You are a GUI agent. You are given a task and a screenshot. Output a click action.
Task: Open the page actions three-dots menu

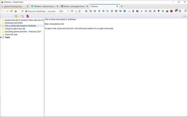[x=68, y=11]
